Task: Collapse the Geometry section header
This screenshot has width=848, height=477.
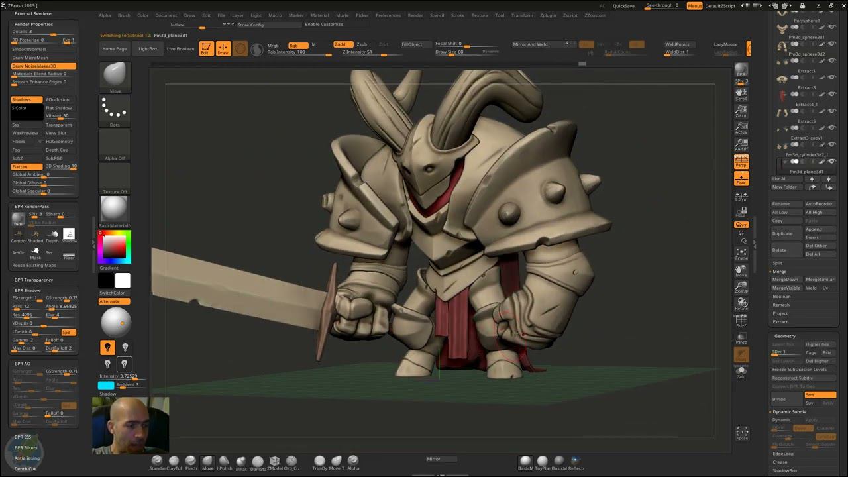Action: coord(785,336)
